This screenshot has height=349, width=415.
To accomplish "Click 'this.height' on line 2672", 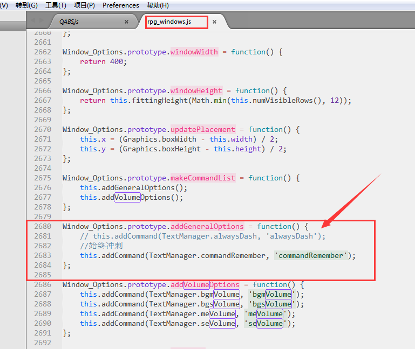I will click(237, 149).
